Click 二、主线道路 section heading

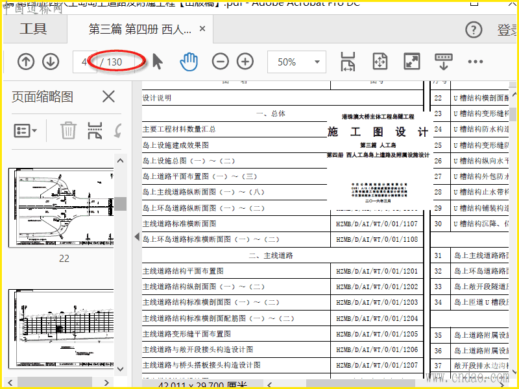(271, 255)
